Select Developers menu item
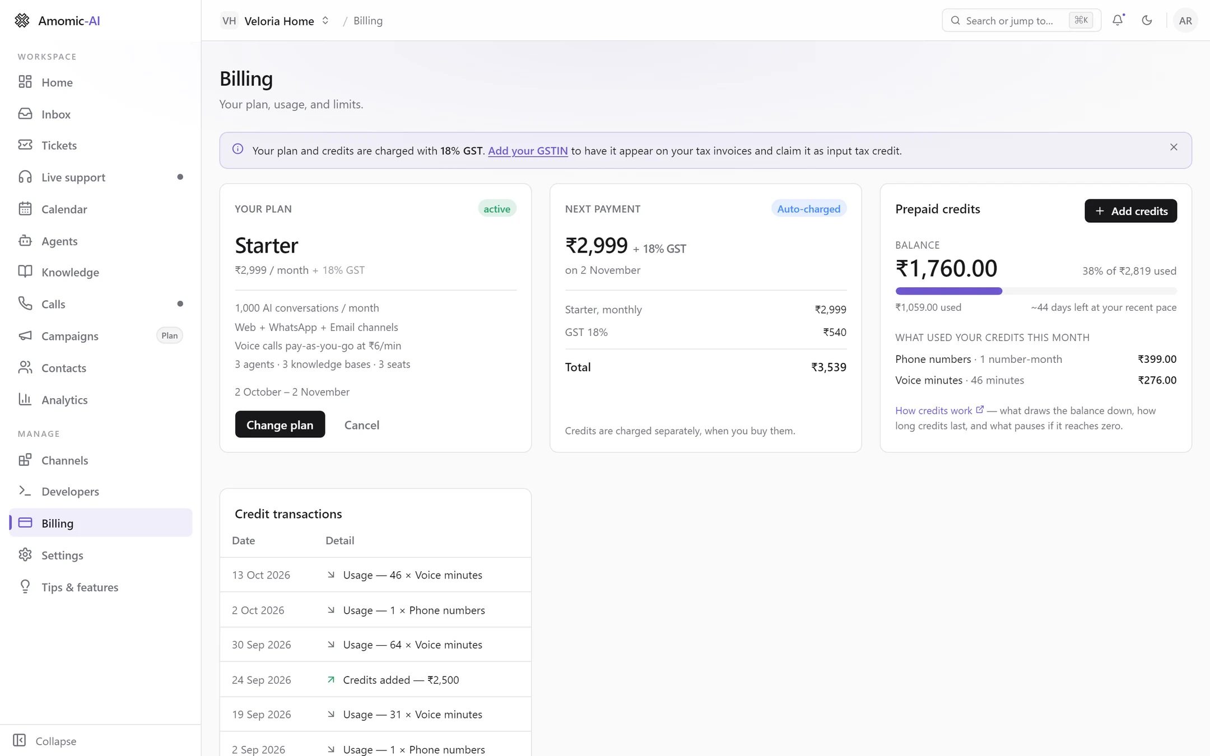This screenshot has width=1210, height=756. point(101,491)
